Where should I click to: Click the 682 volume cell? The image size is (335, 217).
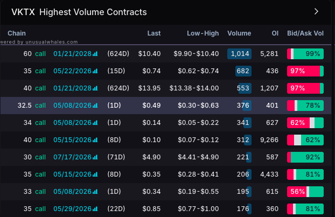pos(243,71)
